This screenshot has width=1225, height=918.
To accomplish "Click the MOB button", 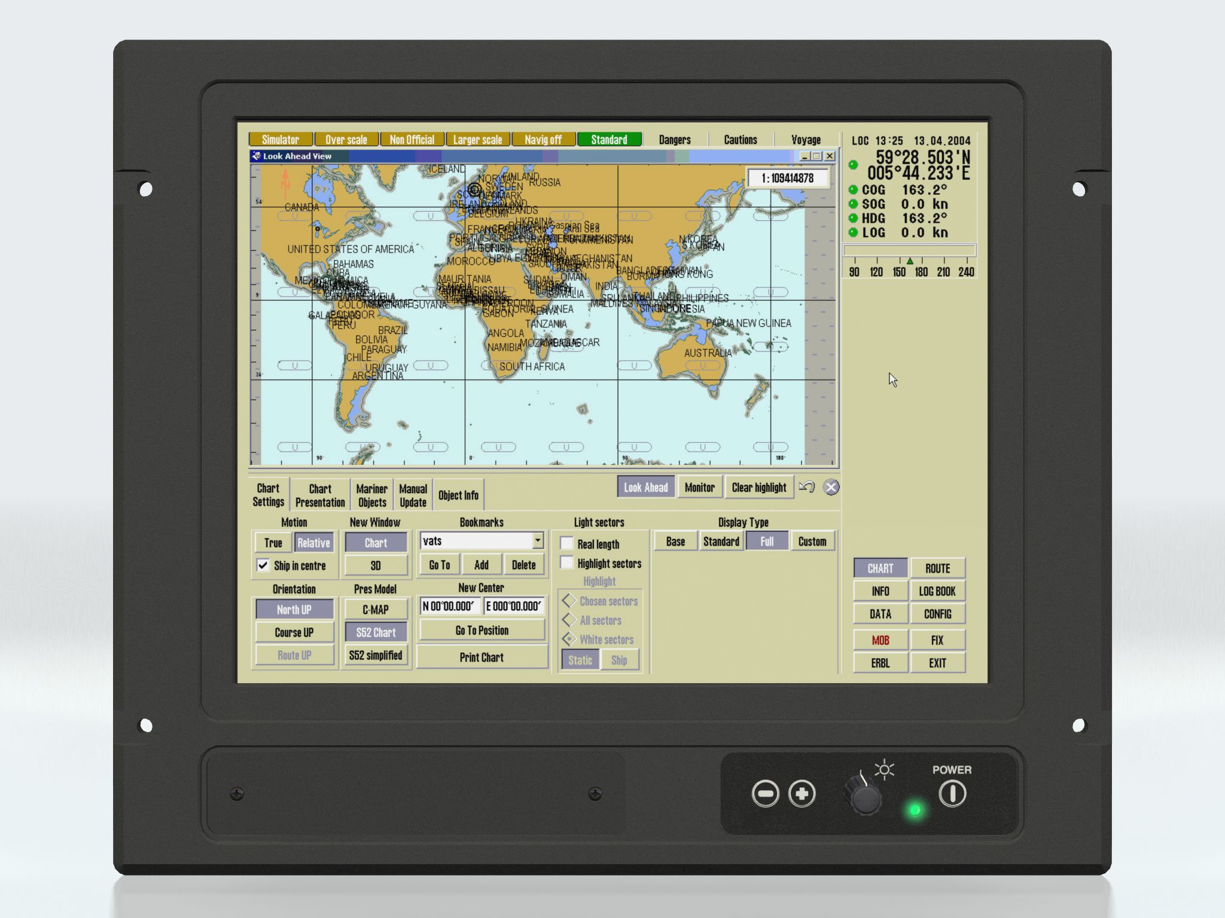I will [880, 640].
